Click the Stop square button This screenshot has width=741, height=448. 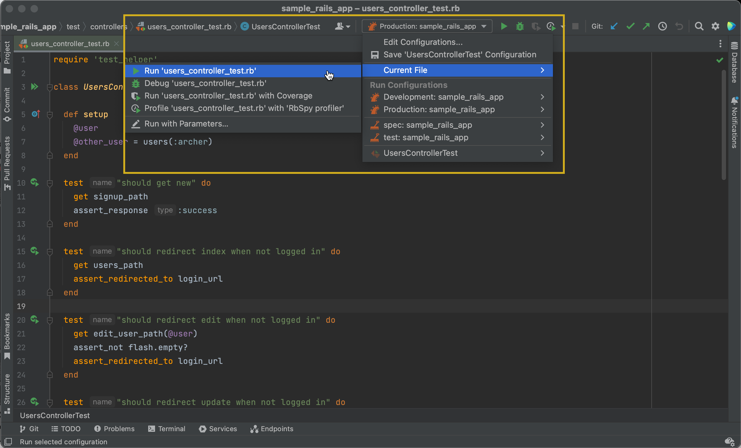click(575, 26)
